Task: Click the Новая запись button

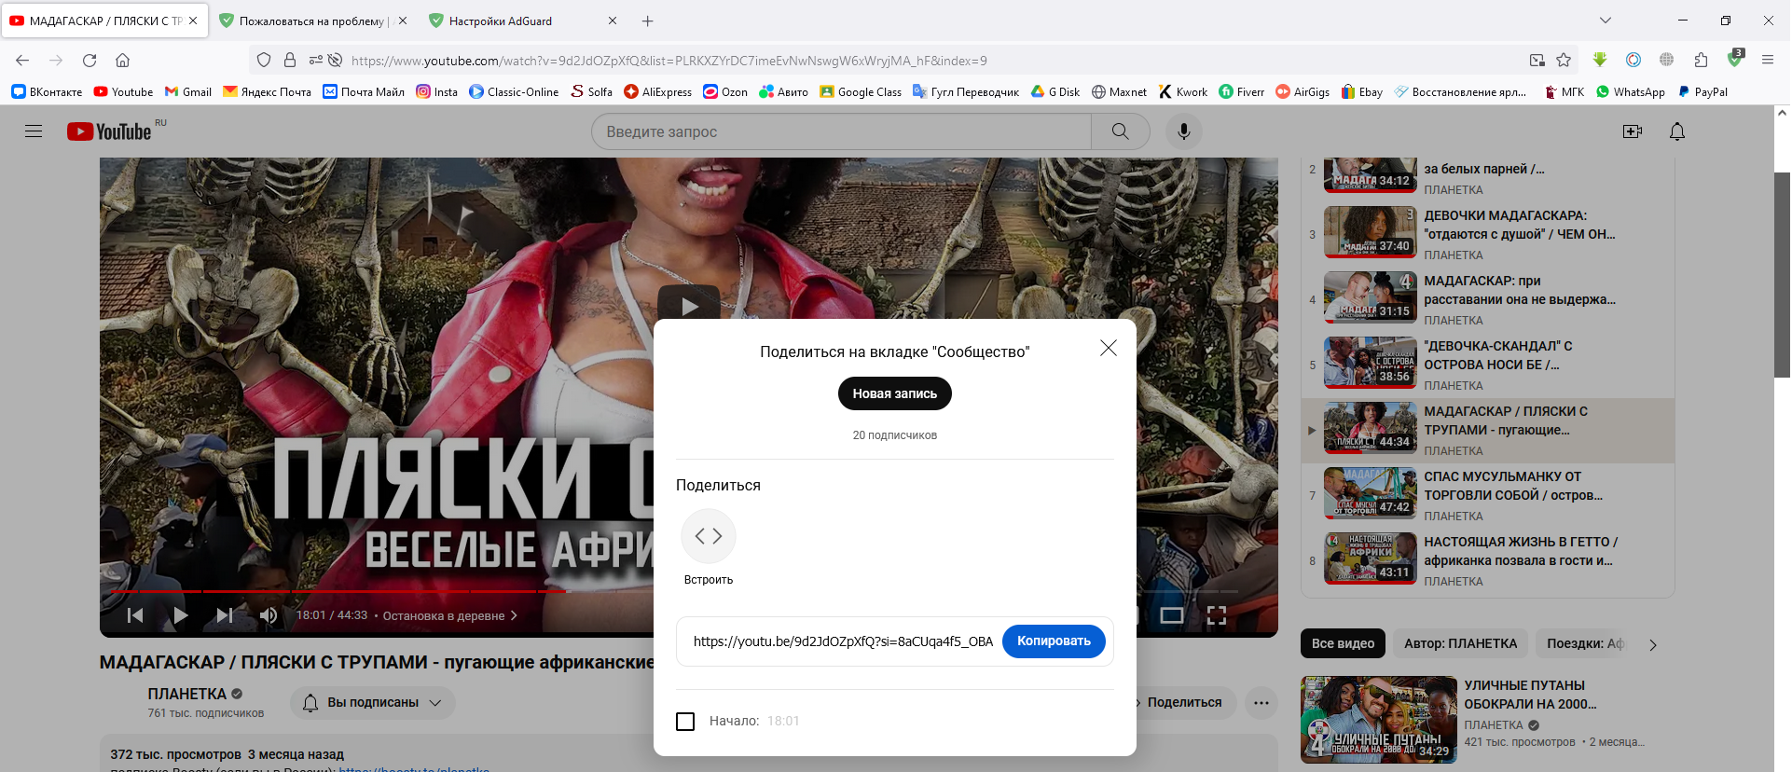Action: pyautogui.click(x=894, y=393)
